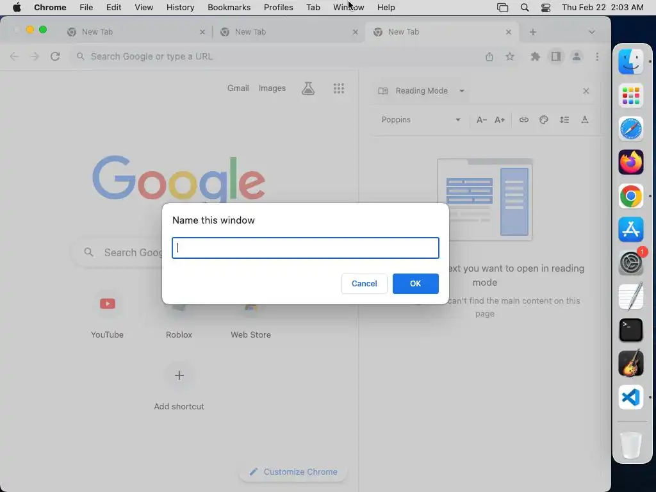Open App Store from the Dock

pos(630,229)
